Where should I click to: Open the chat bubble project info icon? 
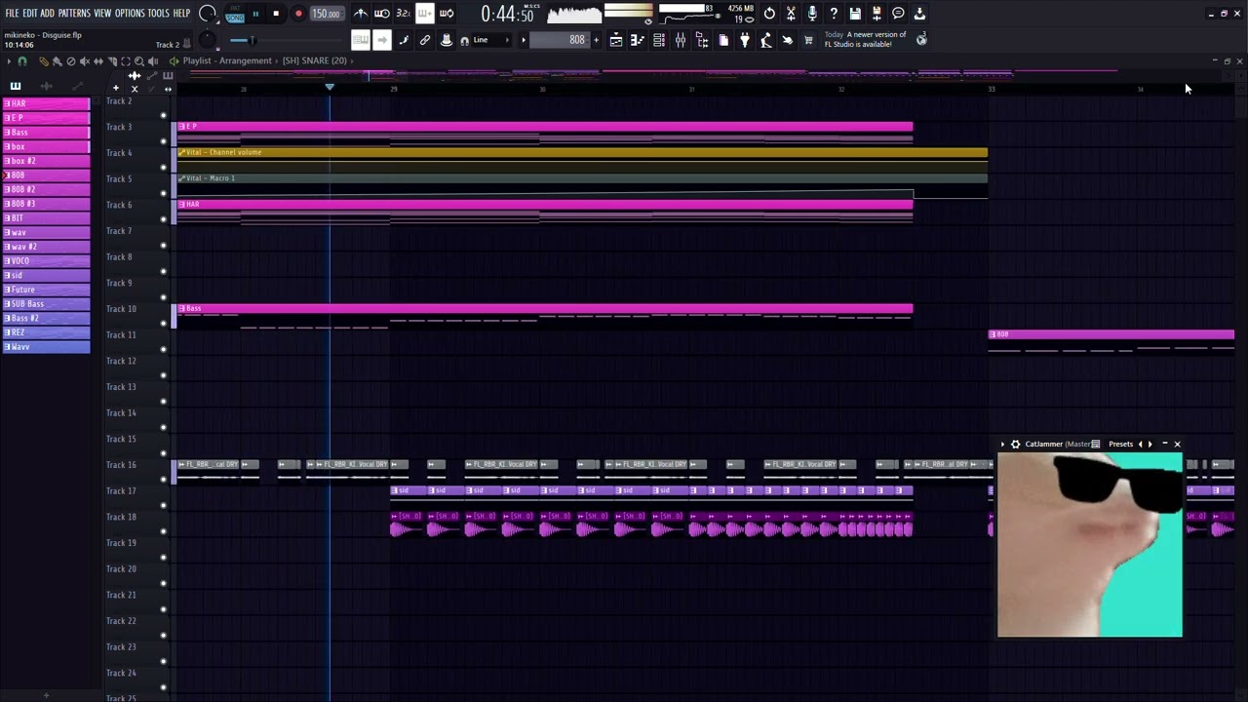[x=898, y=14]
